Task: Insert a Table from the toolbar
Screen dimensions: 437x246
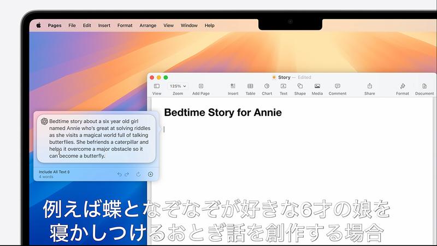Action: click(x=250, y=86)
